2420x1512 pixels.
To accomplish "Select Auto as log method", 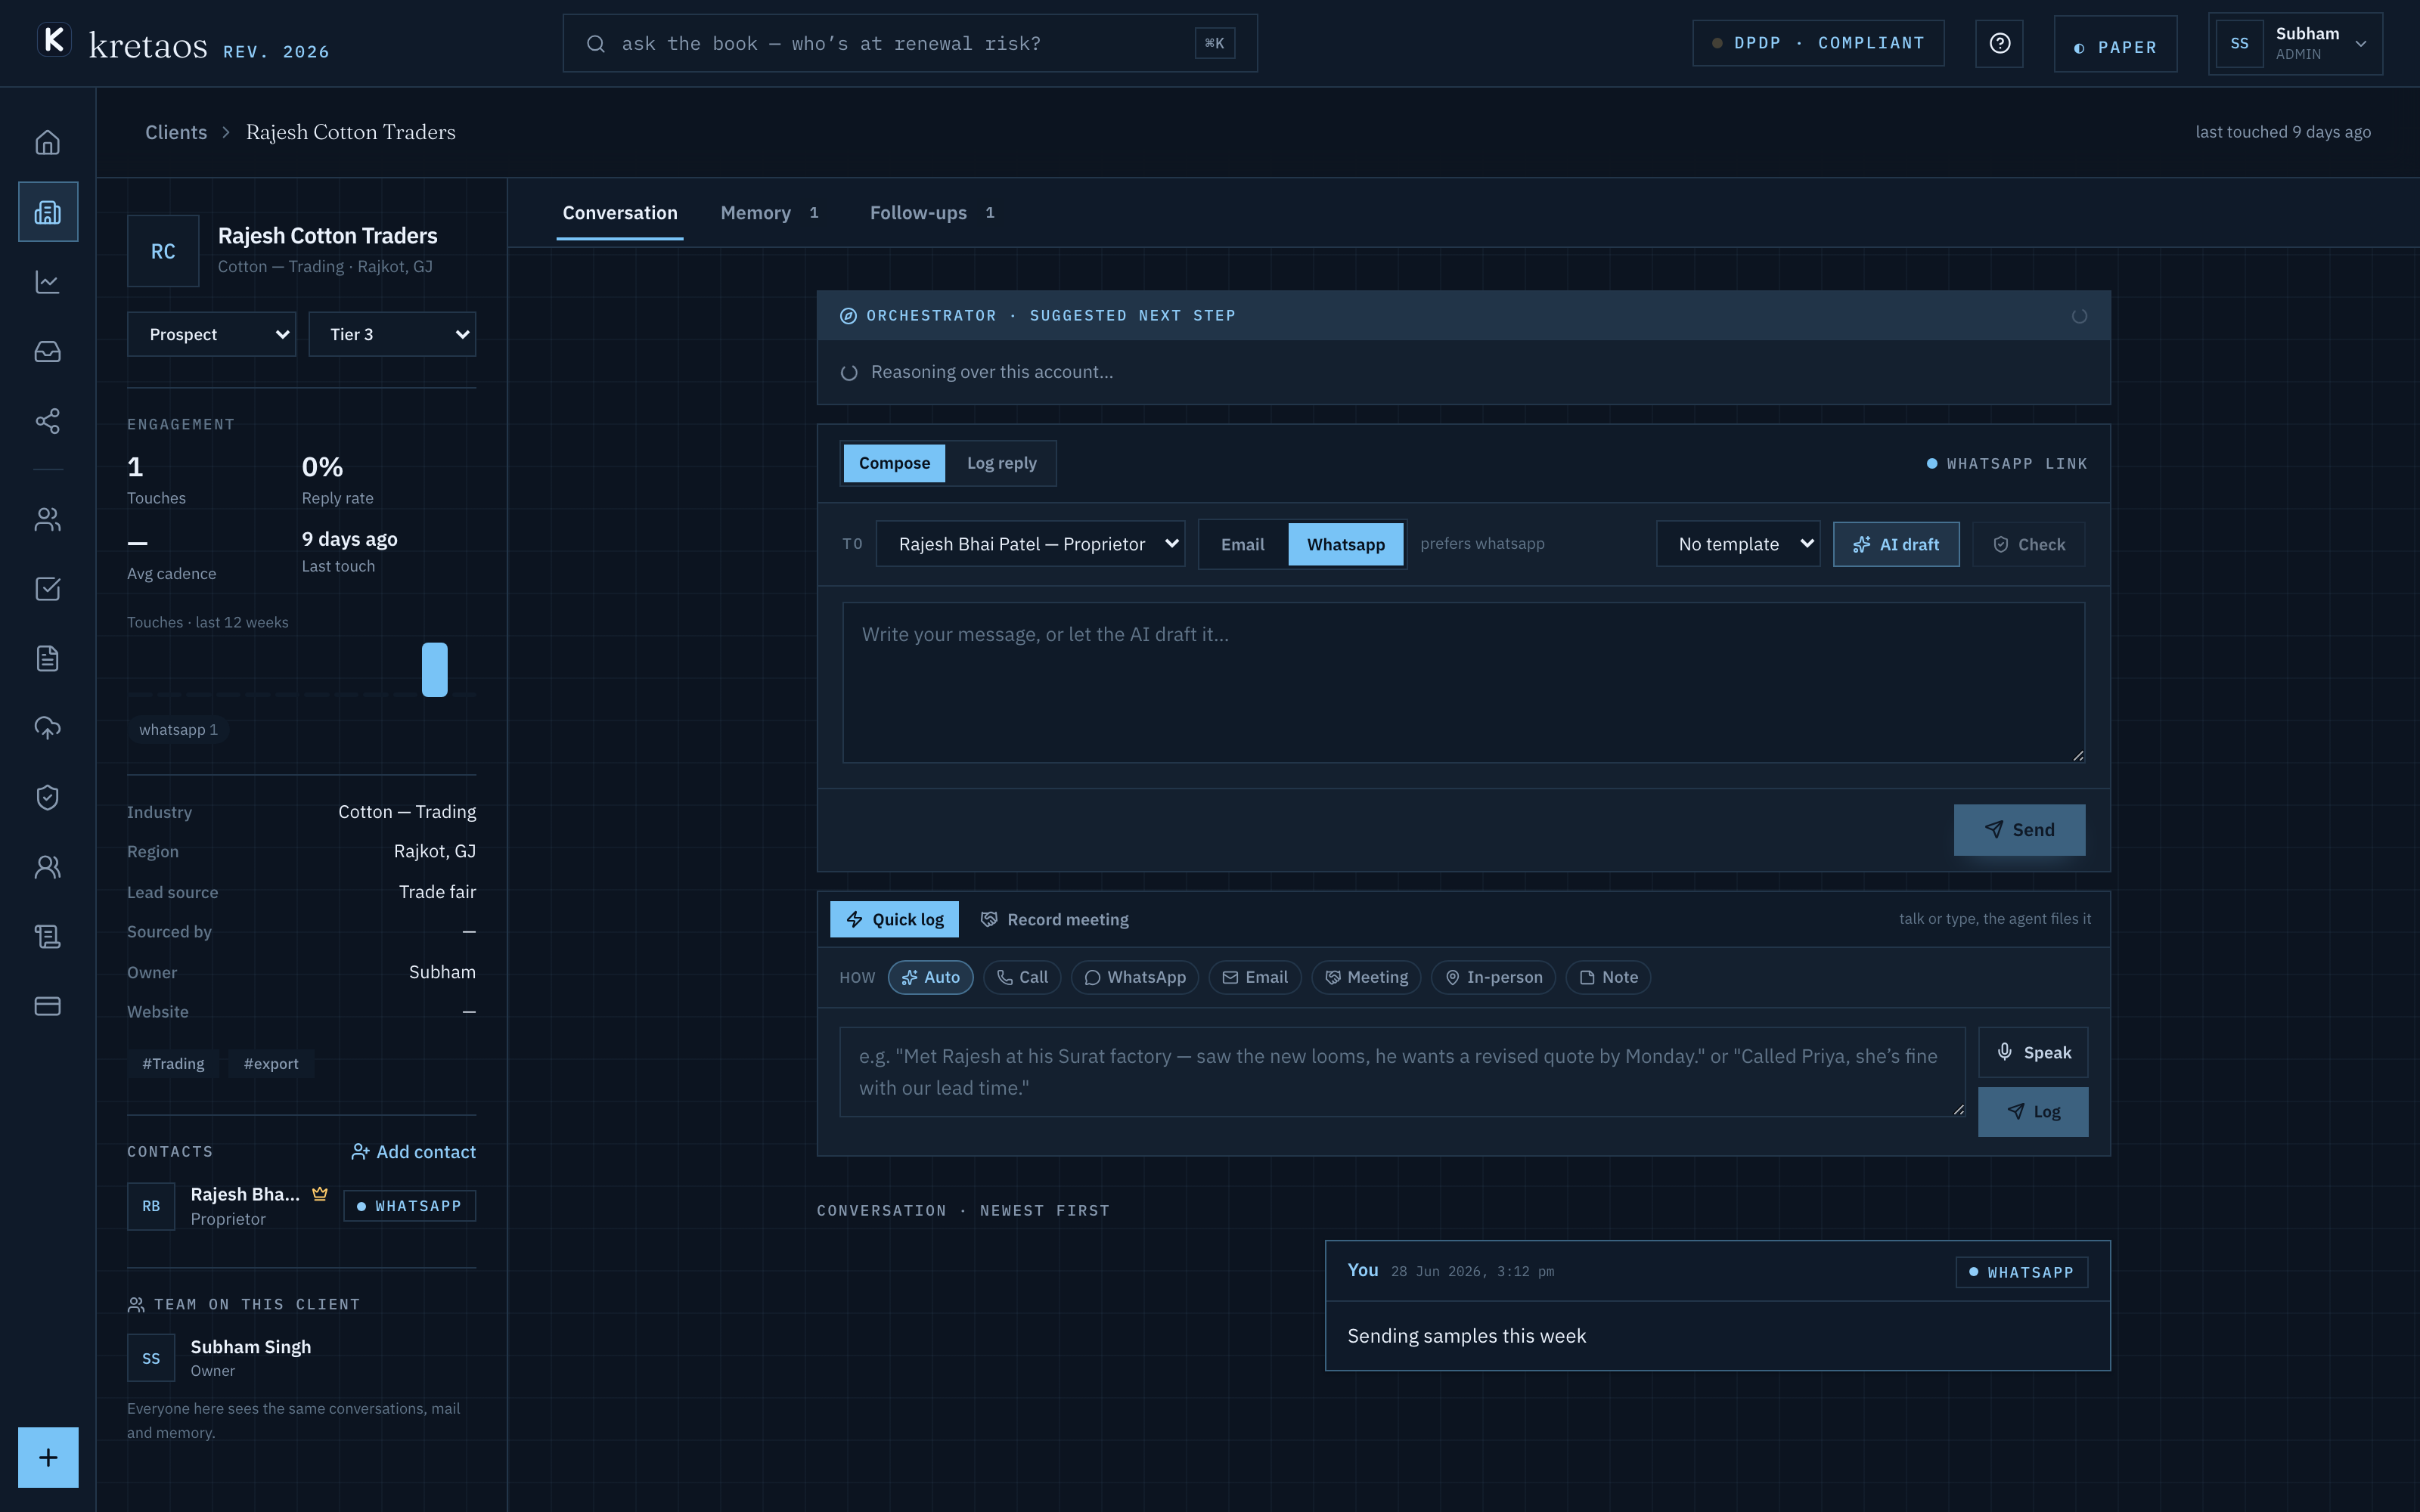I will click(x=930, y=977).
